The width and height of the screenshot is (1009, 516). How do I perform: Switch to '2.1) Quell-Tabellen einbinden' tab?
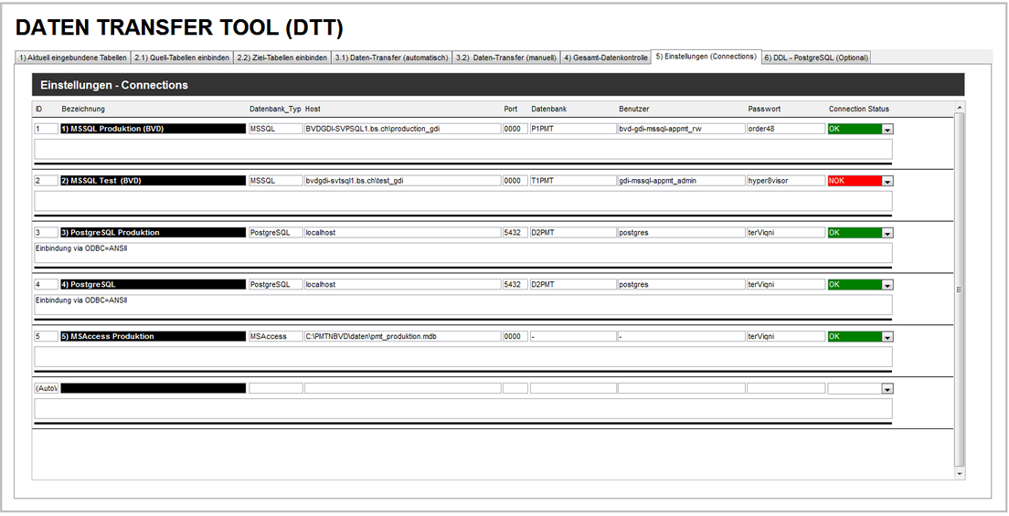click(x=182, y=58)
